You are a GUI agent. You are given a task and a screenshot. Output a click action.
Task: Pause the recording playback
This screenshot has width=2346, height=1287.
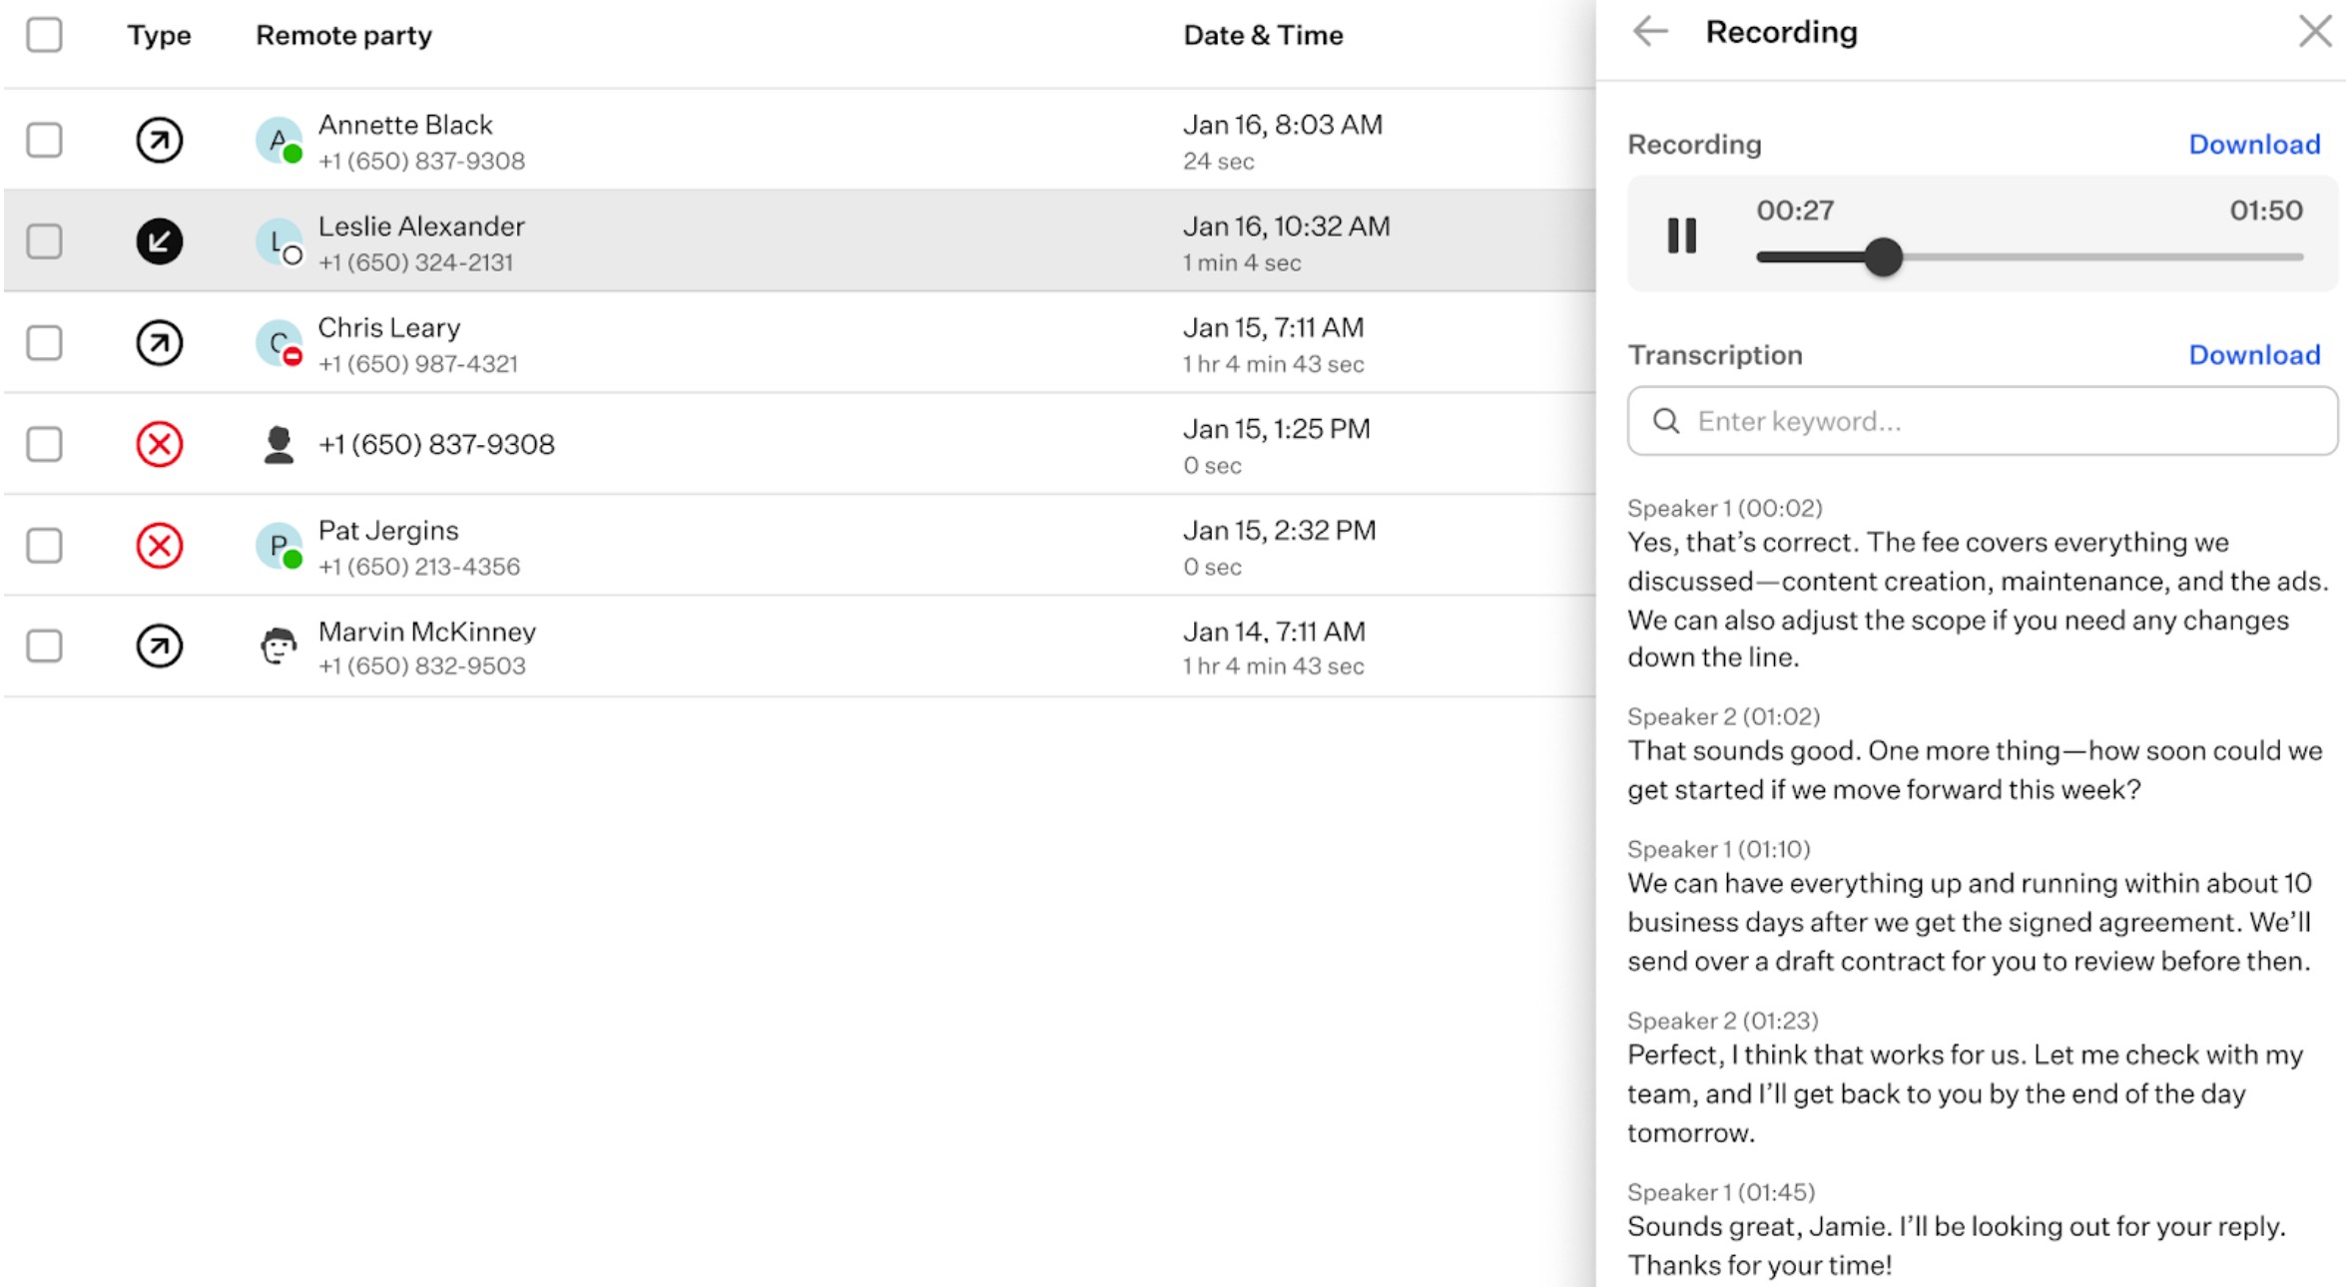(x=1682, y=236)
